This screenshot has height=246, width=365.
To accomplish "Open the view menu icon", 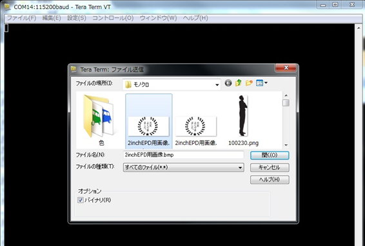I will point(259,83).
